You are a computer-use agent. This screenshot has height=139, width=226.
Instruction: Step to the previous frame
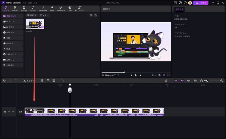pyautogui.click(x=131, y=75)
